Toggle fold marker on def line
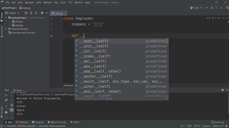Image resolution: width=229 pixels, height=128 pixels. coord(62,36)
